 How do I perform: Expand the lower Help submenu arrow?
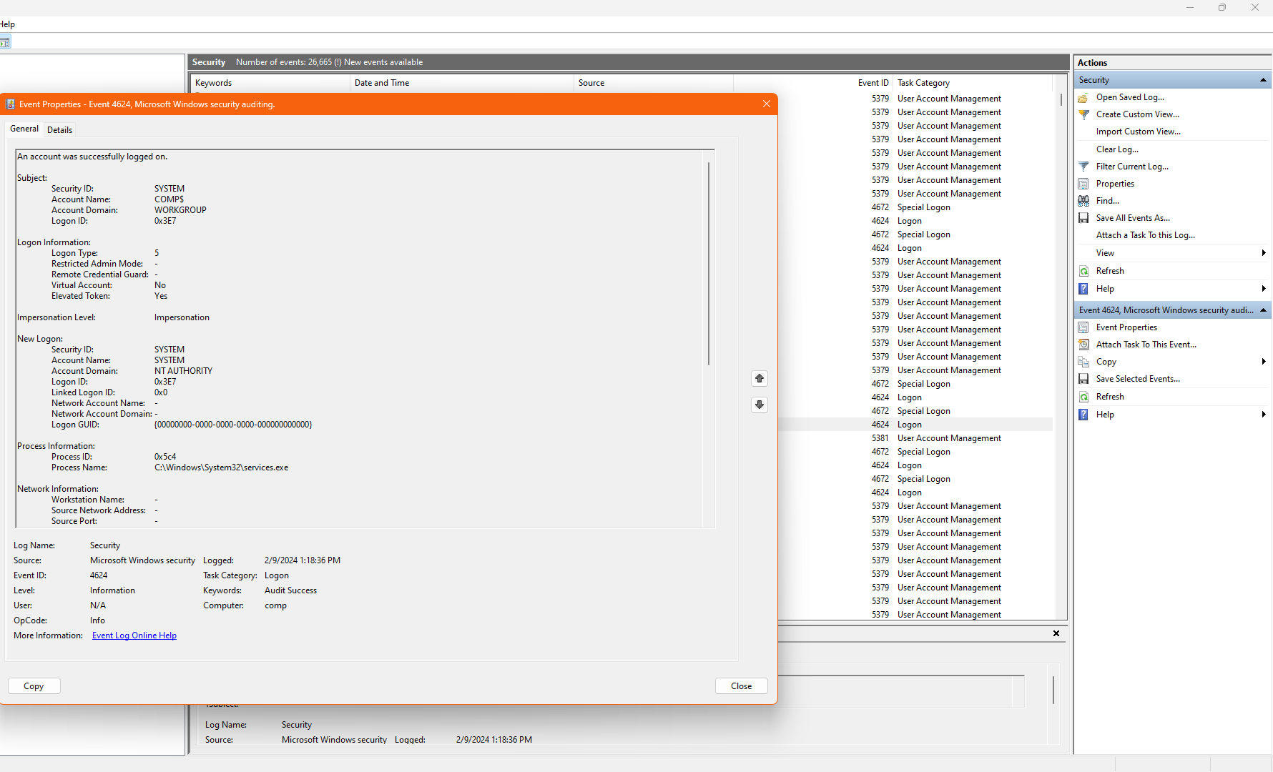pos(1264,415)
